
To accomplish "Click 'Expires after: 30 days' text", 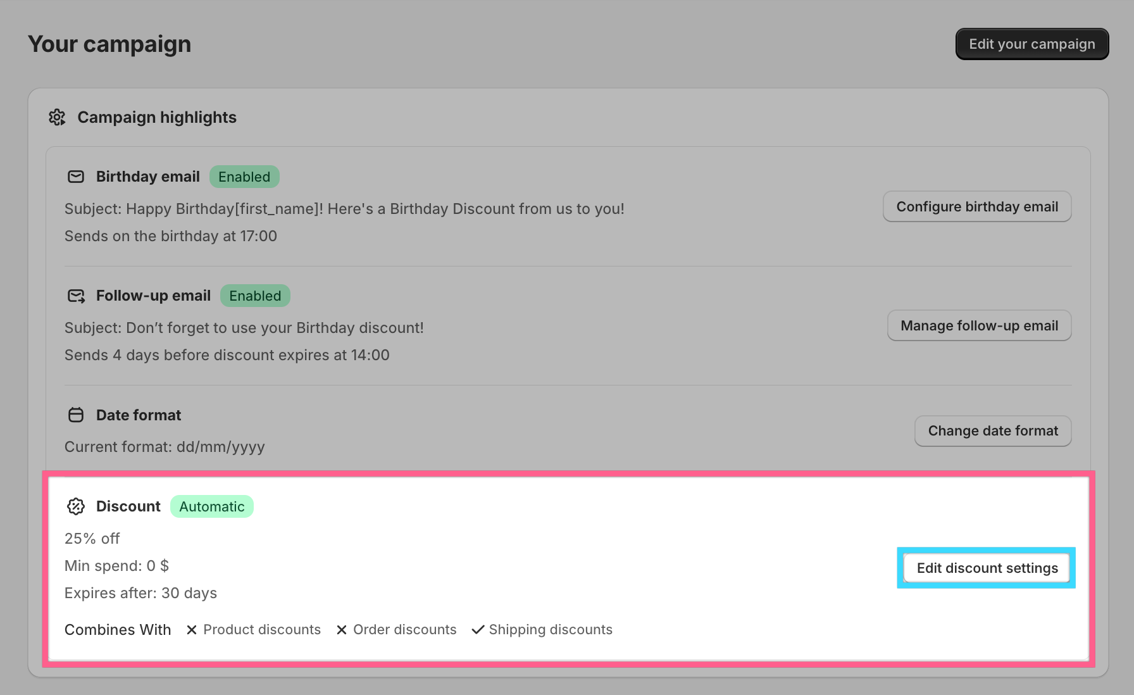I will [x=140, y=593].
